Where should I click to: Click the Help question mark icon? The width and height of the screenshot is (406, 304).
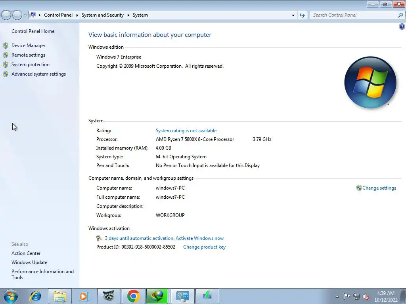402,27
